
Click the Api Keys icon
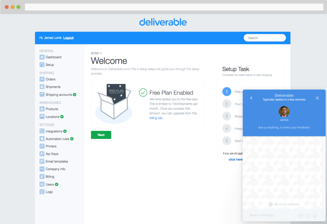pyautogui.click(x=42, y=154)
